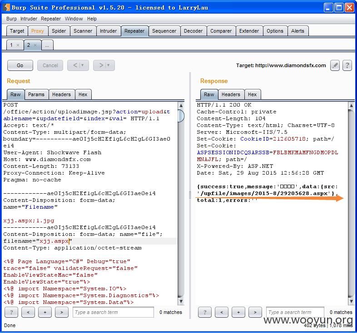Switch to the Alerts tab
Screen dimensions: 357x333
point(297,31)
